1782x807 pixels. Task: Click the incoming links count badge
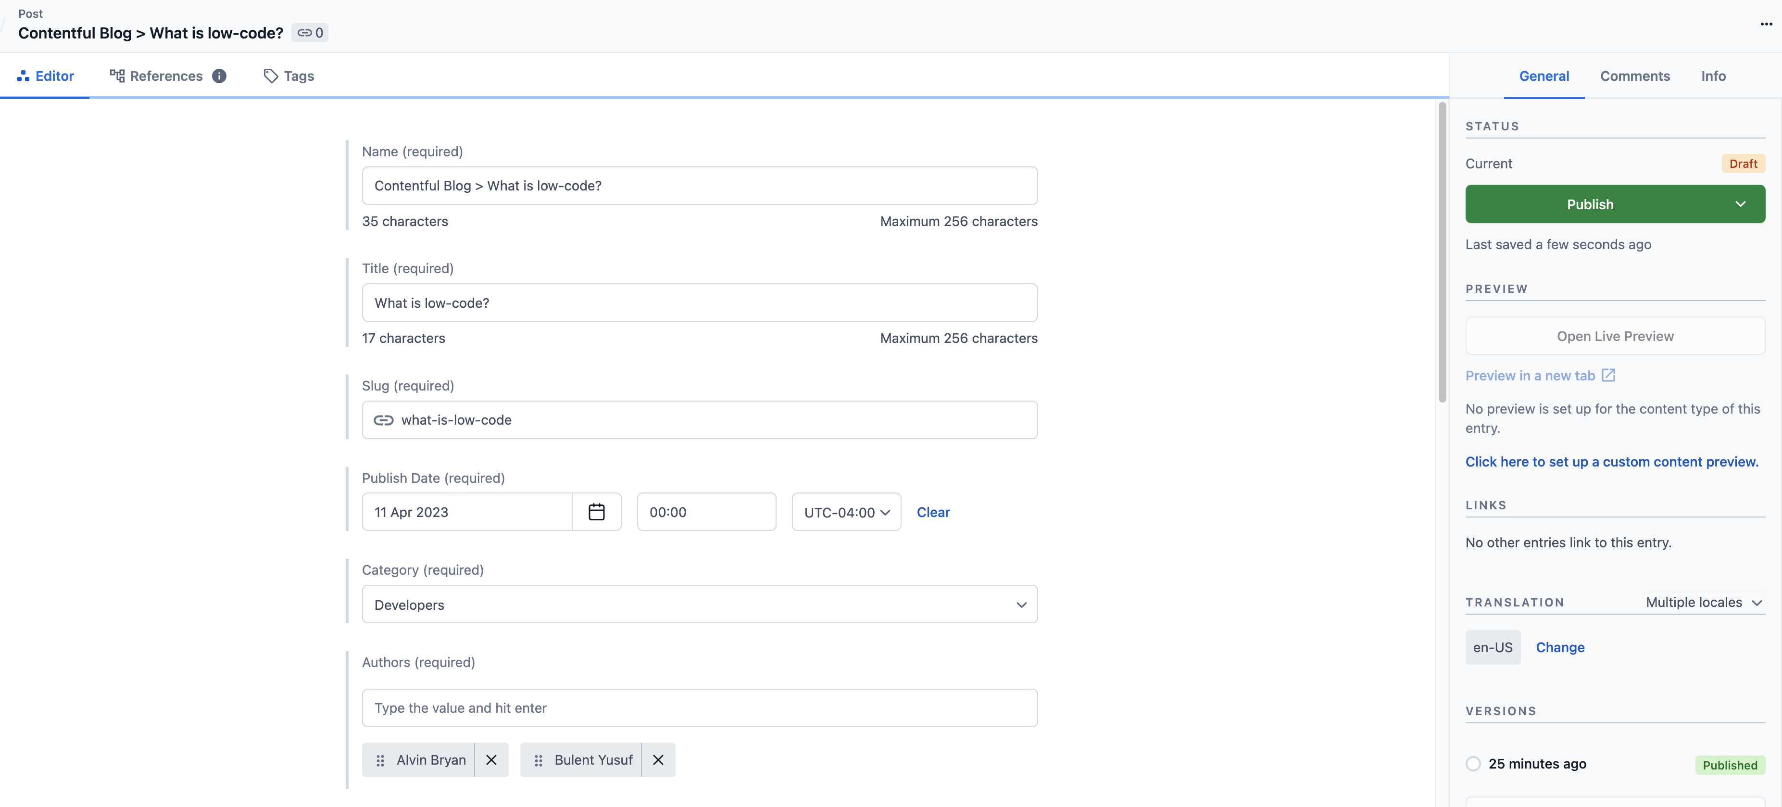pos(310,33)
